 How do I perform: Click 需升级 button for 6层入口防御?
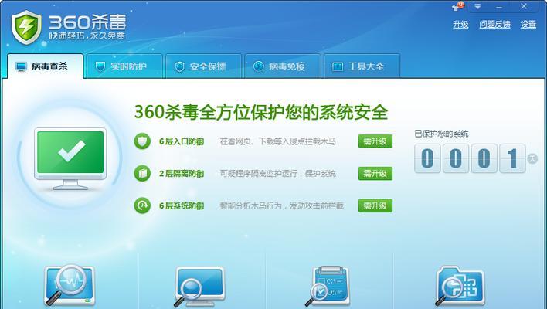click(375, 141)
